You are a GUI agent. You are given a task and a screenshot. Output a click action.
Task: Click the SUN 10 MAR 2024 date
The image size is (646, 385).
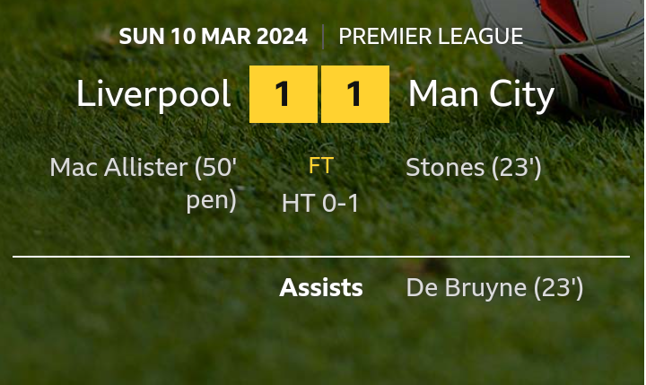coord(213,37)
